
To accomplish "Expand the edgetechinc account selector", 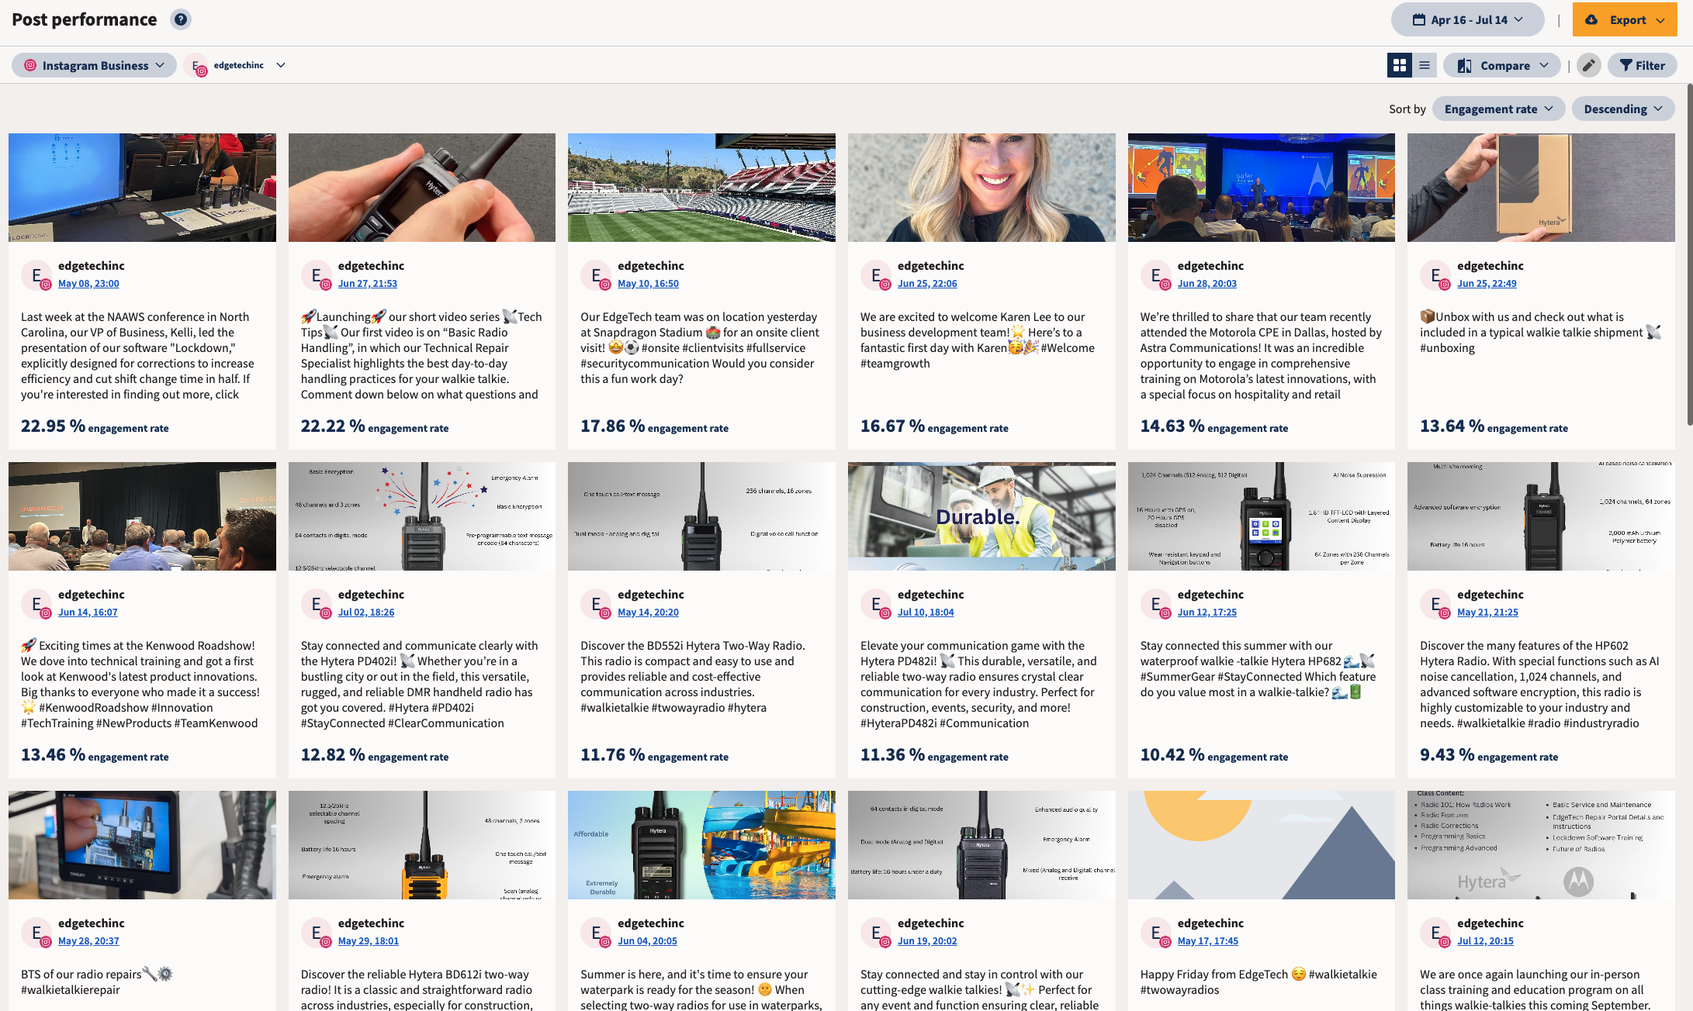I will click(x=239, y=65).
